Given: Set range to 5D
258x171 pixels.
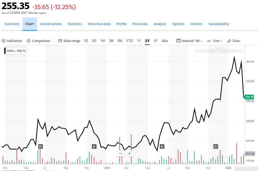Looking at the screenshot, I should [94, 41].
